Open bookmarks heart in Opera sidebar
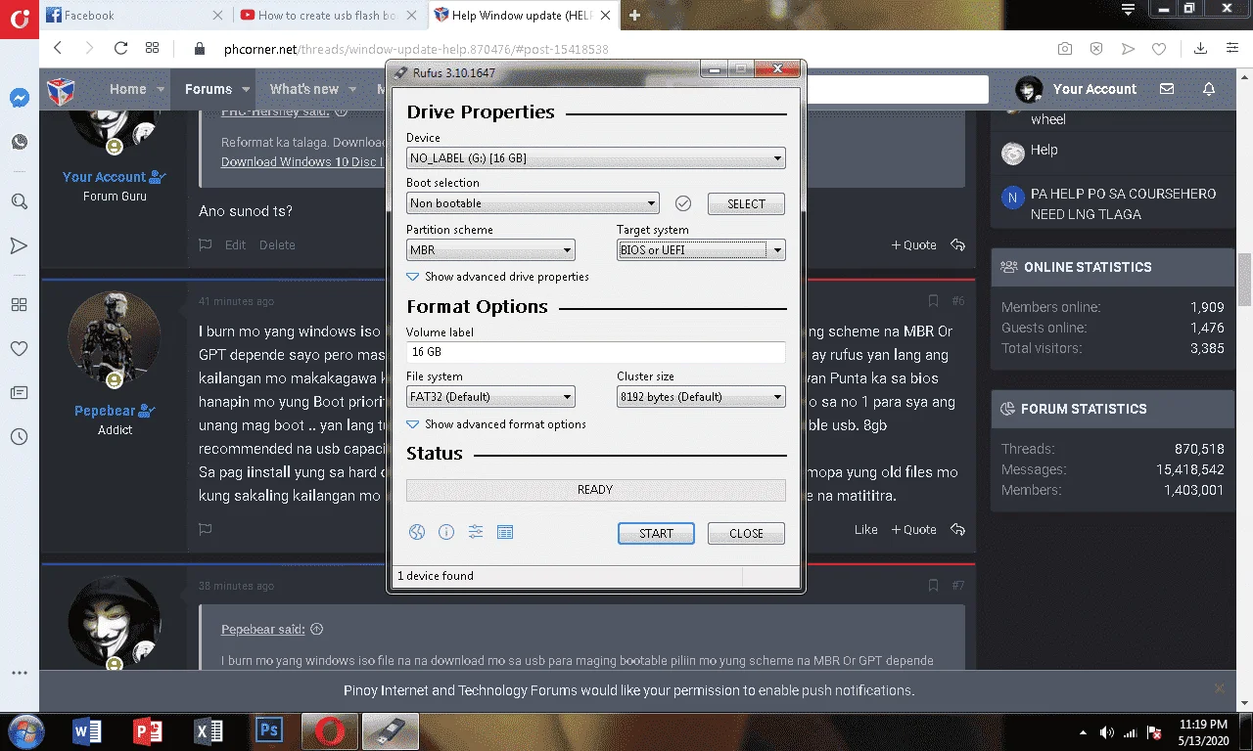1253x751 pixels. (19, 348)
